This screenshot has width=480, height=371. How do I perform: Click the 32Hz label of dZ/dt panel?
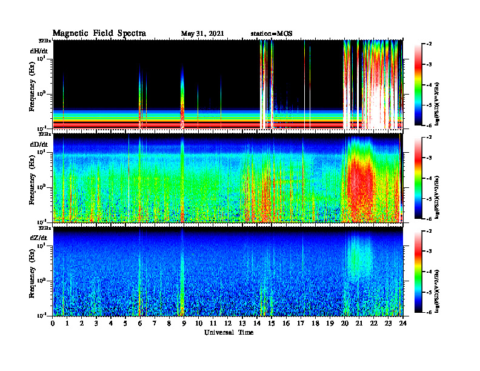[45, 228]
